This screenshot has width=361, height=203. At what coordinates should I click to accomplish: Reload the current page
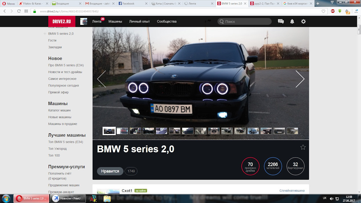(19, 11)
